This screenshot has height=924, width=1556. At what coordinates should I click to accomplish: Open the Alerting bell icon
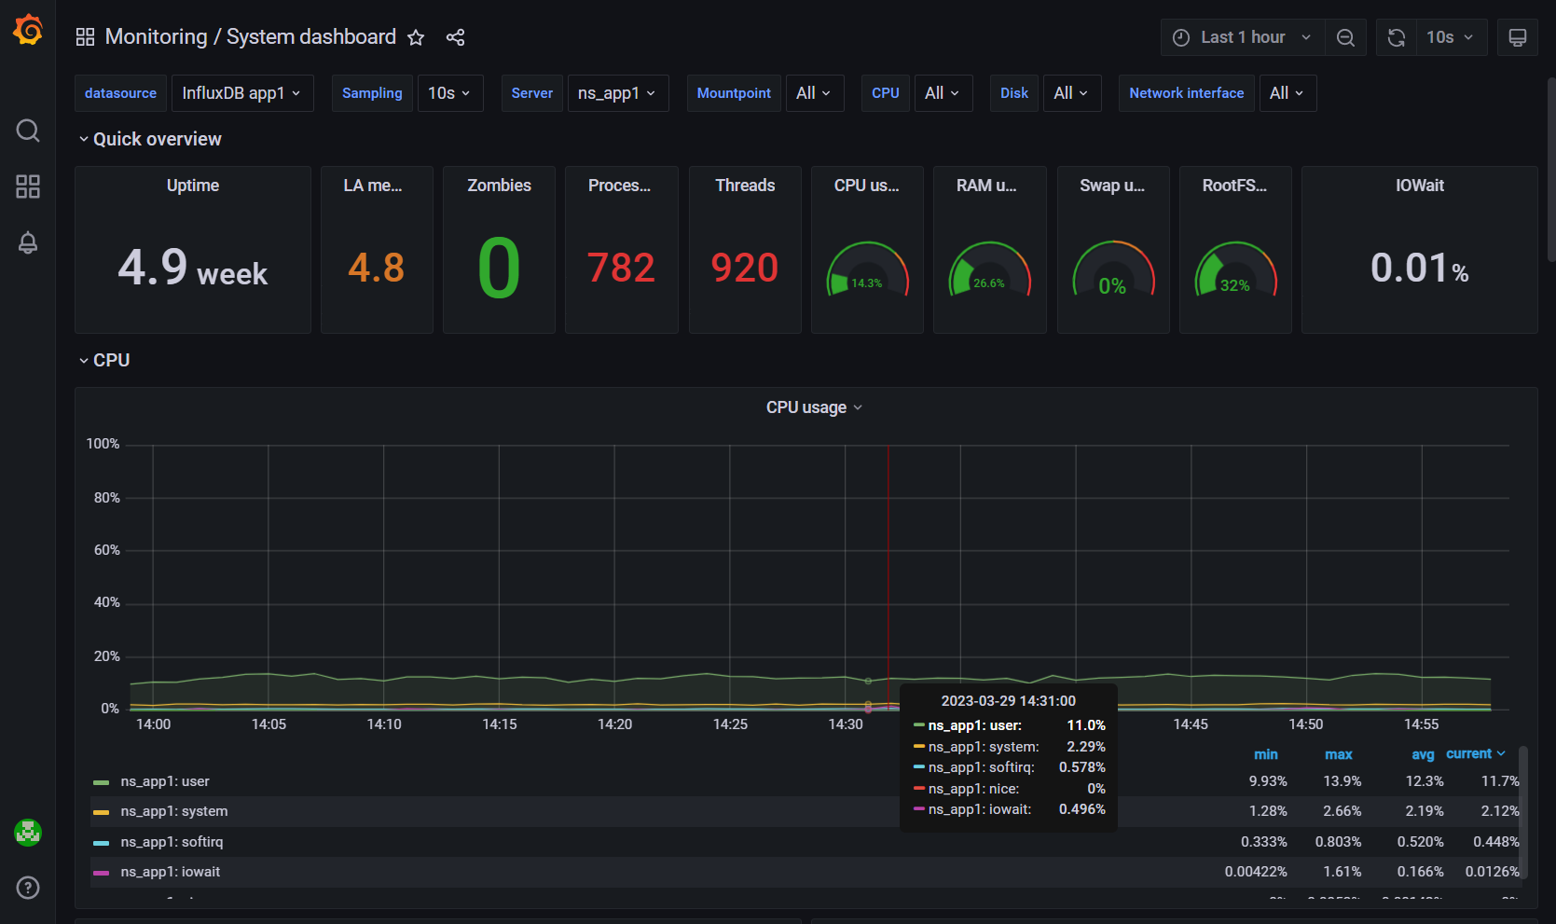coord(28,242)
